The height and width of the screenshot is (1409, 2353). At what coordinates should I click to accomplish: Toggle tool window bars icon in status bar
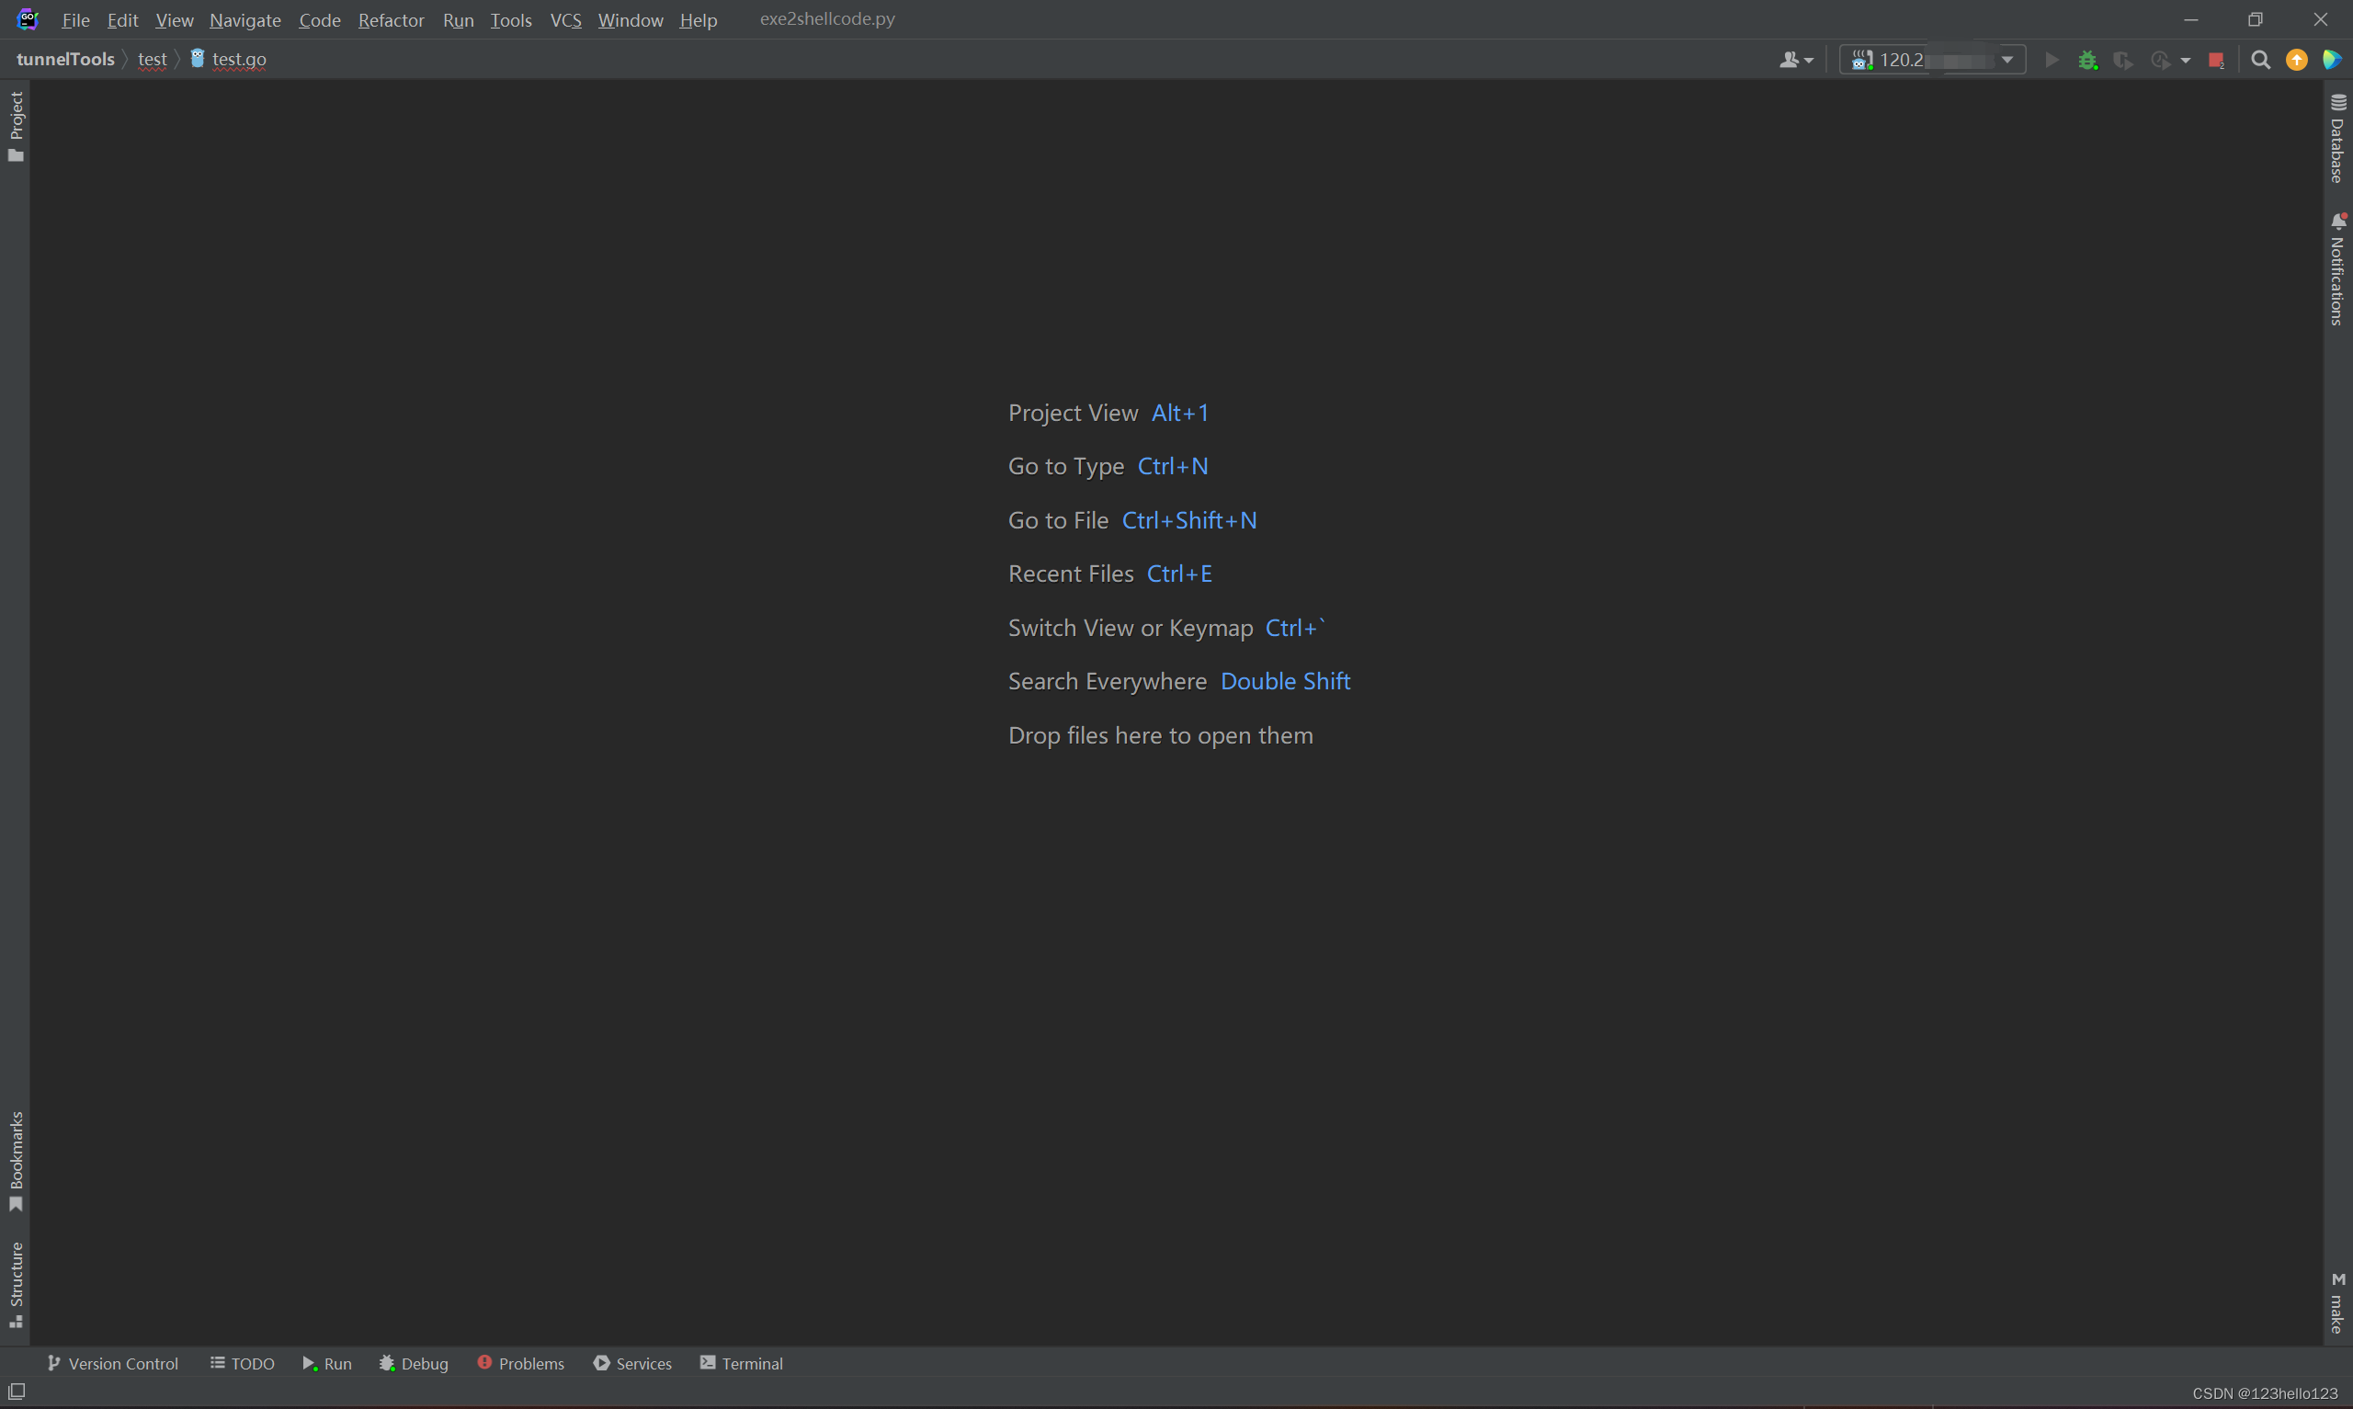pyautogui.click(x=17, y=1392)
